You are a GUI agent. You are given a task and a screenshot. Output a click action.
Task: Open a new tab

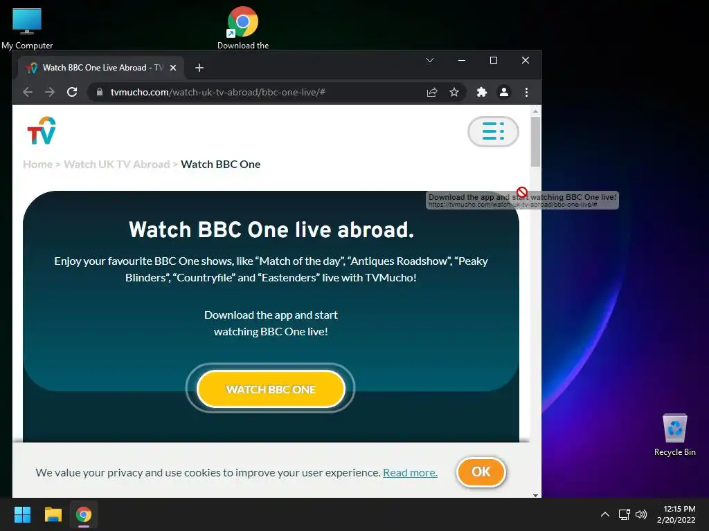(x=199, y=68)
